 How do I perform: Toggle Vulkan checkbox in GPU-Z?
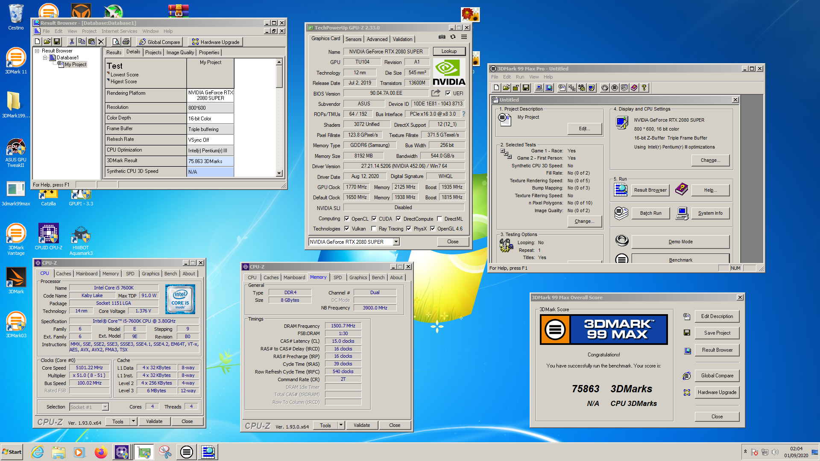pos(347,228)
